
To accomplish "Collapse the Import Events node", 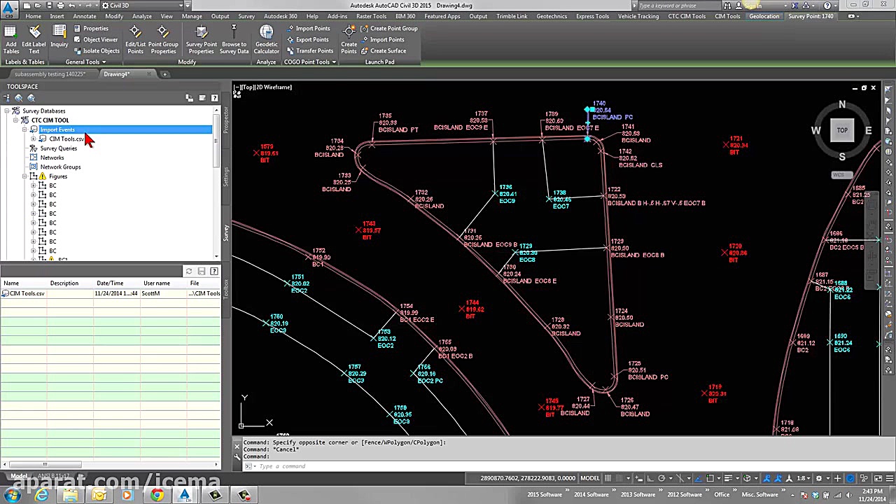I will click(x=24, y=129).
